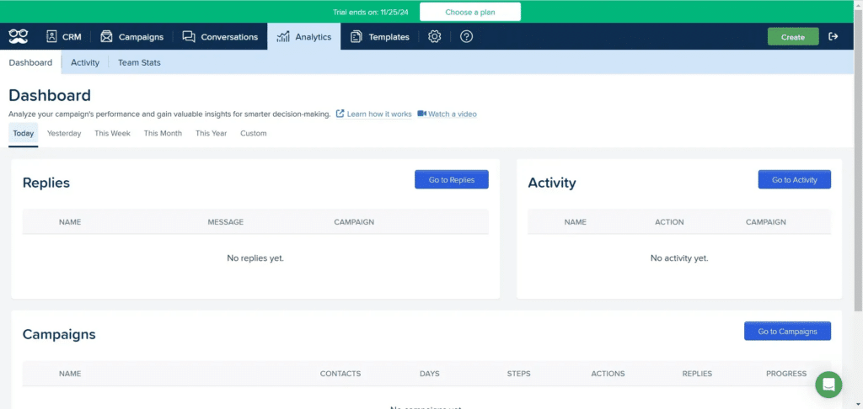This screenshot has width=863, height=409.
Task: Click the mustache glasses logo icon
Action: coord(19,36)
